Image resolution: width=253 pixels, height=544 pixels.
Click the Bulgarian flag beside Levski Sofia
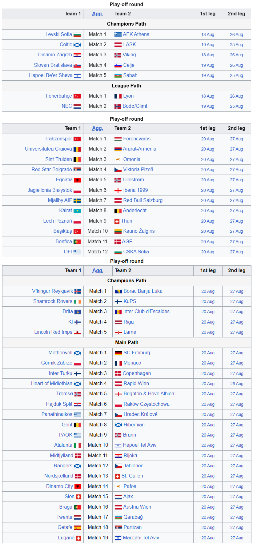pyautogui.click(x=77, y=35)
